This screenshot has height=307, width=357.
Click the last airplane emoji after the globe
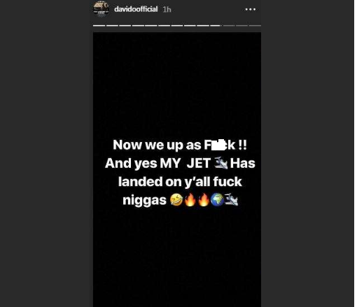pyautogui.click(x=231, y=200)
